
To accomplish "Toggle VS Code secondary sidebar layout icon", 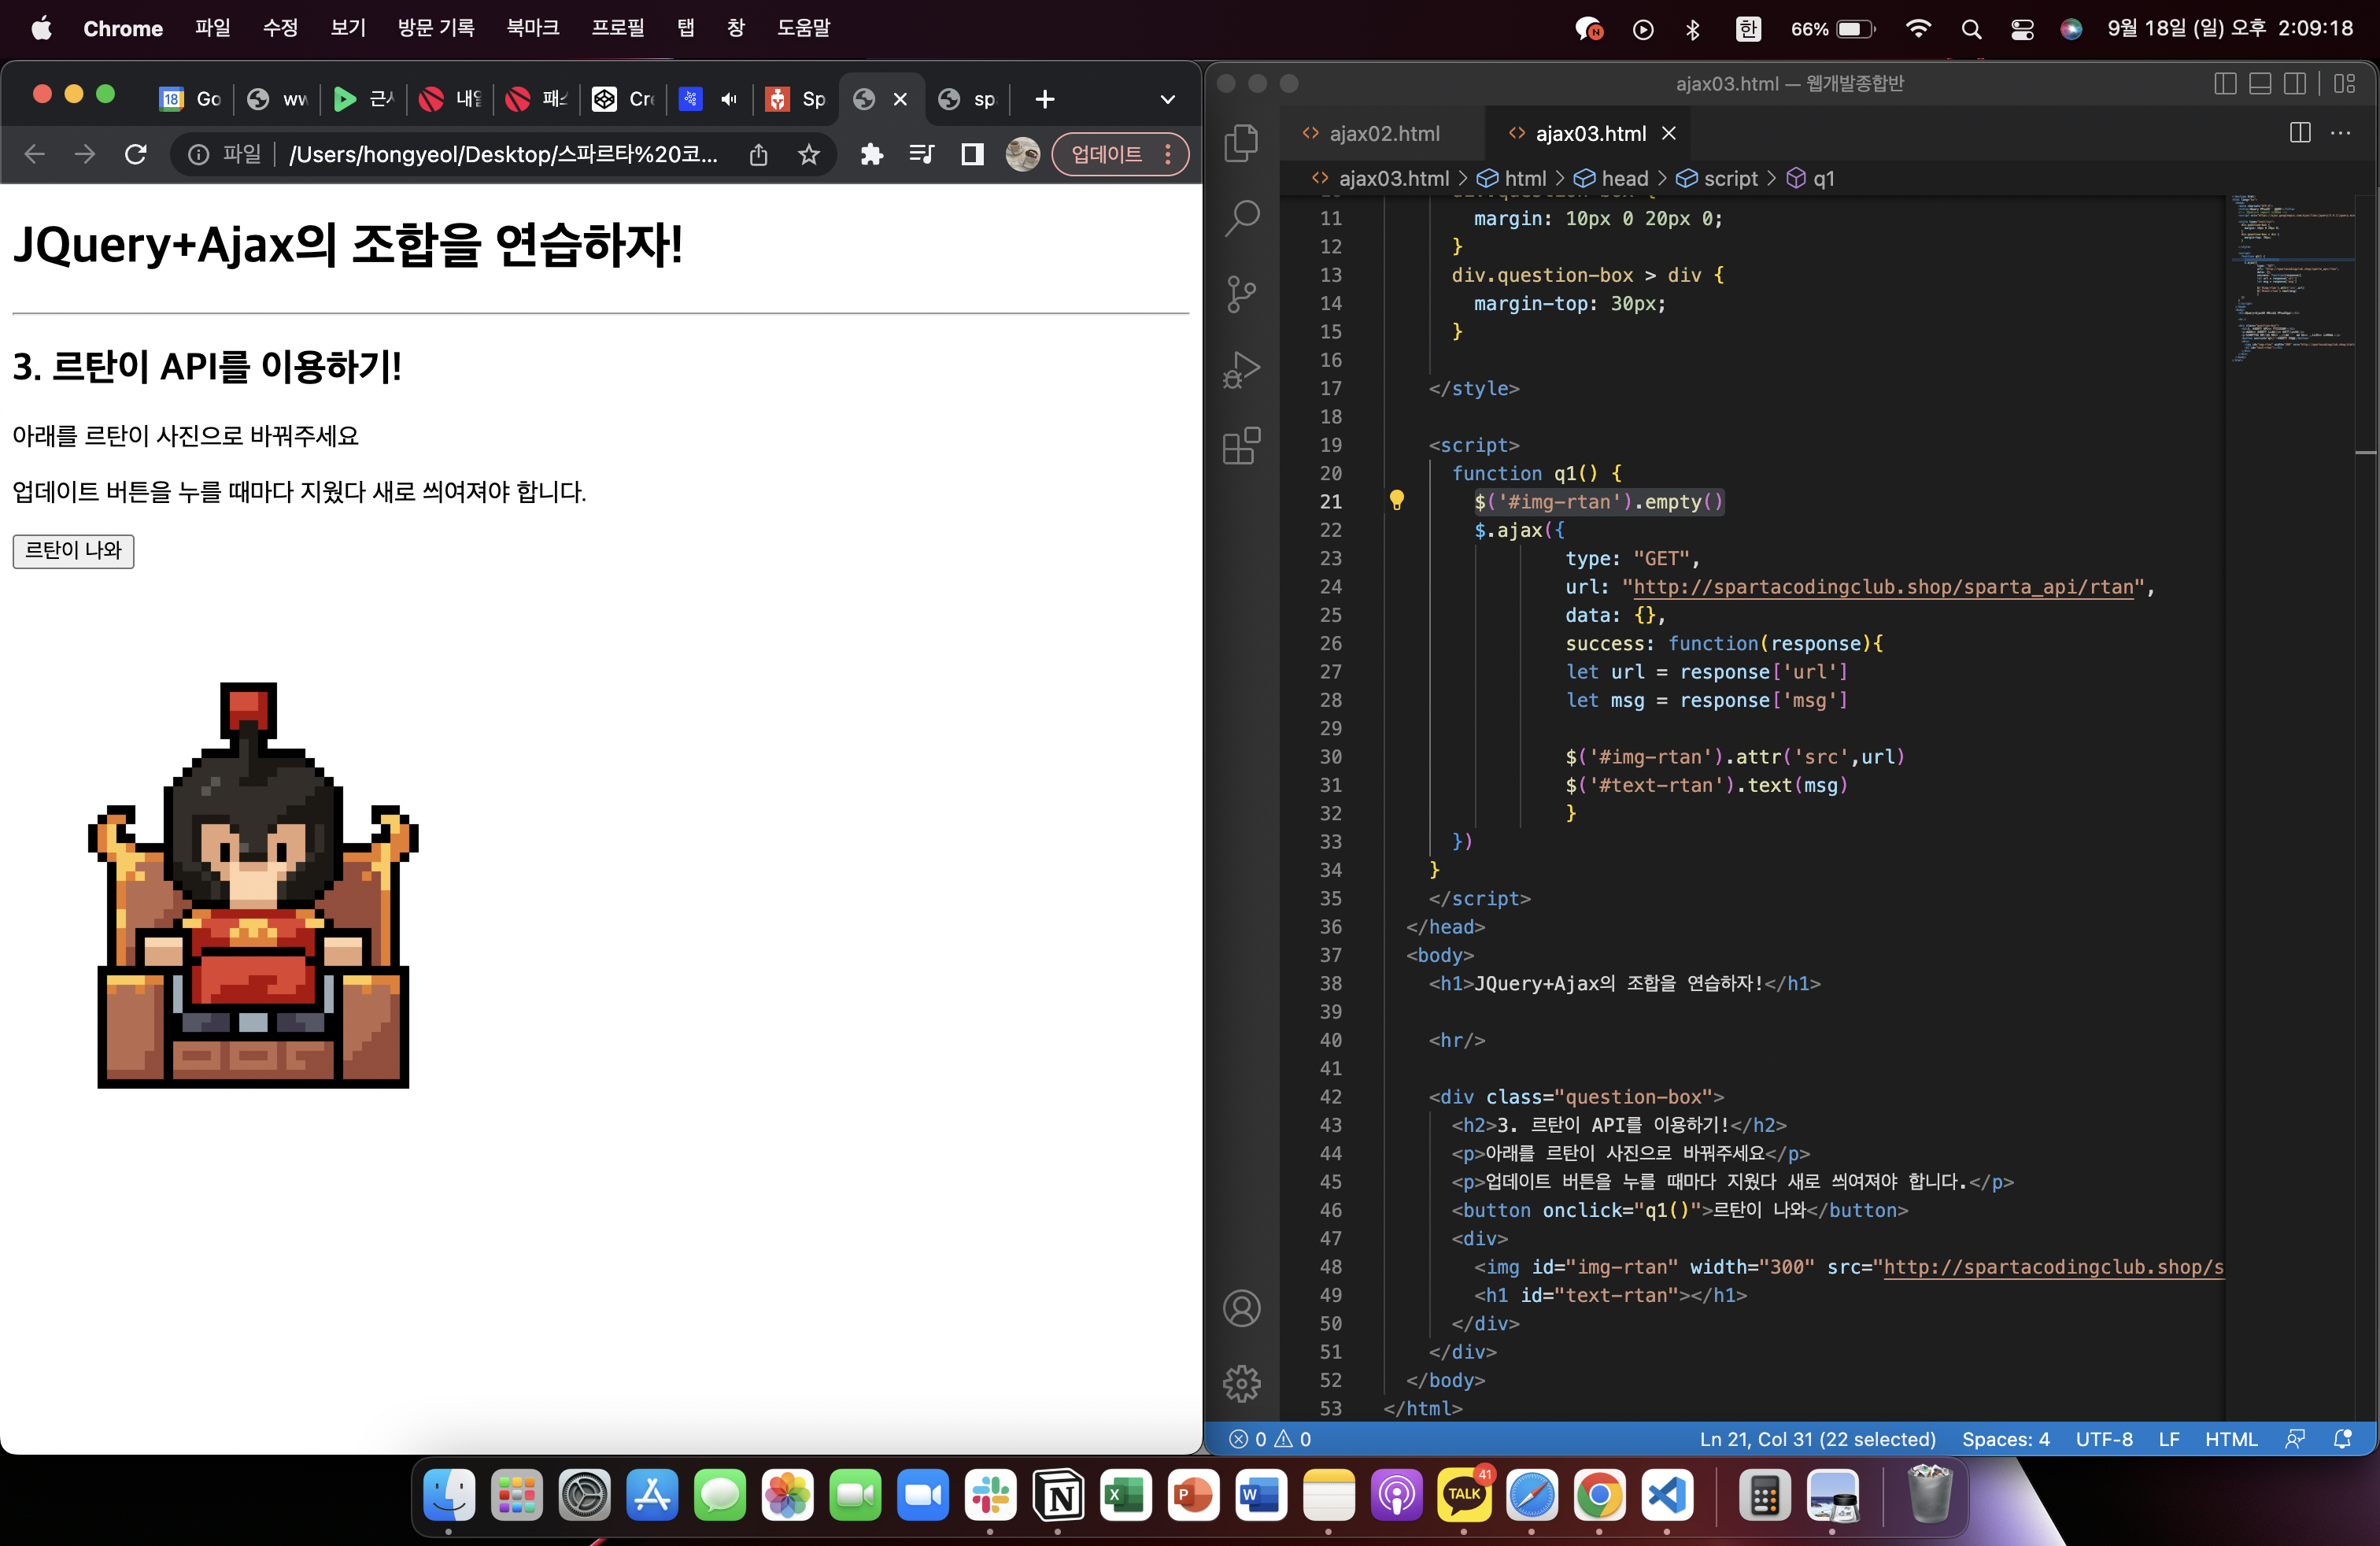I will (2295, 84).
